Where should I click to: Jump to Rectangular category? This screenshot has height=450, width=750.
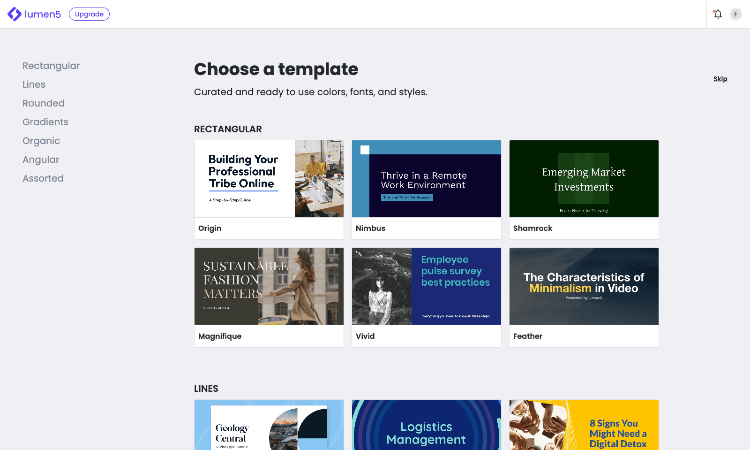tap(51, 66)
